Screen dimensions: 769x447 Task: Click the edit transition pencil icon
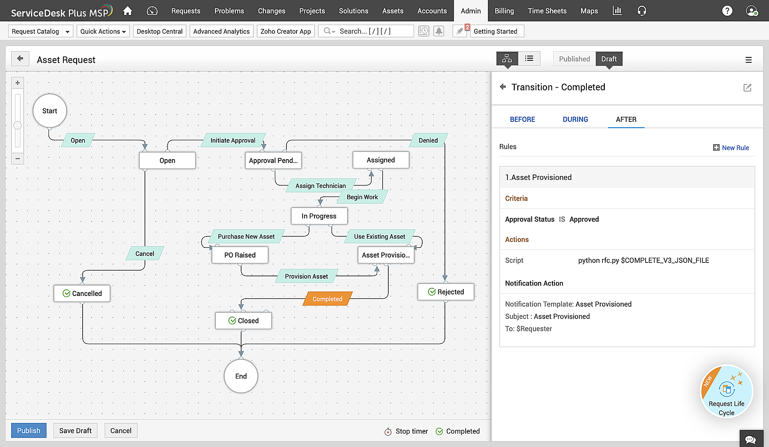click(x=747, y=88)
